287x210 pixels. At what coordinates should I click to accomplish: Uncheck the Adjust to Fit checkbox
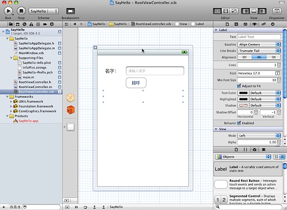click(239, 86)
